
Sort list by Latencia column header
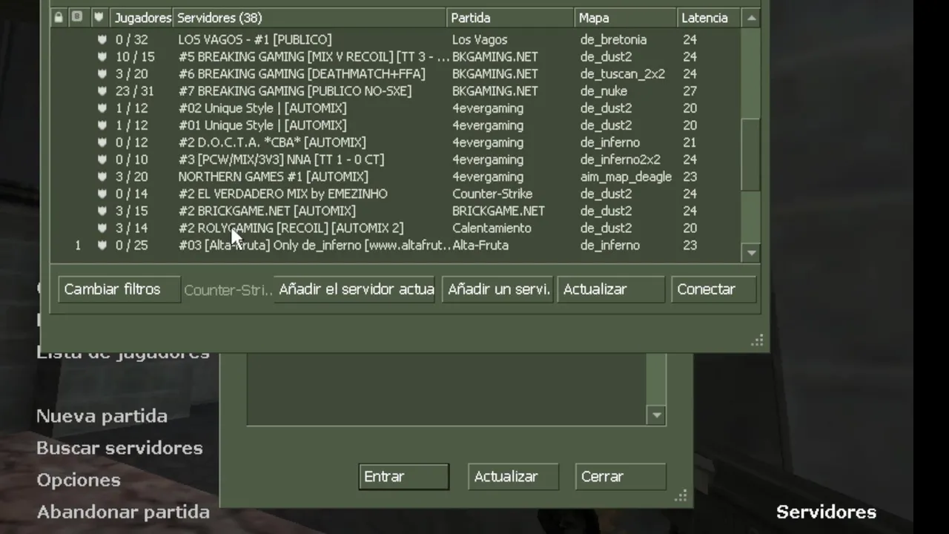[x=710, y=17]
